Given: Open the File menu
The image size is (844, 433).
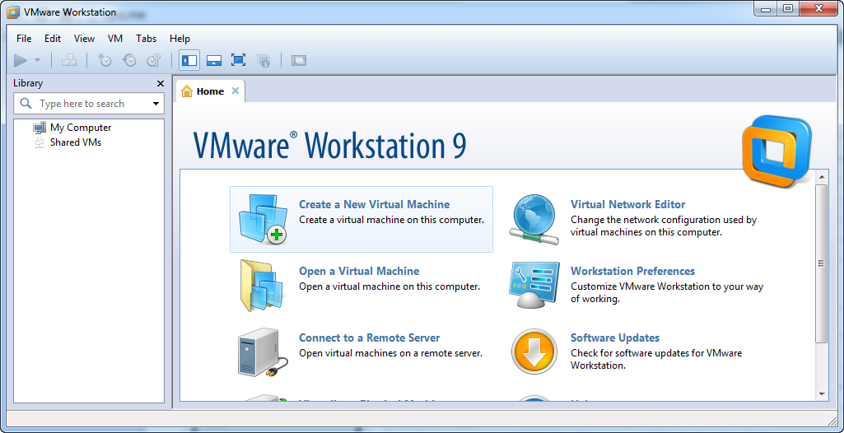Looking at the screenshot, I should (24, 39).
